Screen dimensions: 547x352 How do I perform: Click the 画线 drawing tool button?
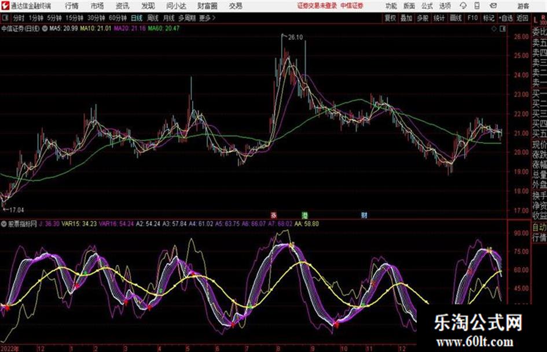[x=456, y=18]
